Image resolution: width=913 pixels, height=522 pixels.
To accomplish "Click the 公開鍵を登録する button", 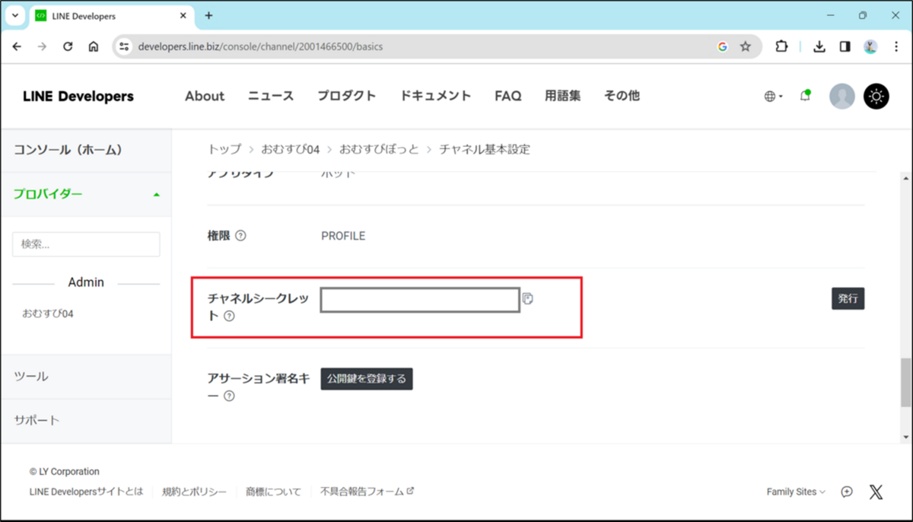I will click(x=367, y=378).
